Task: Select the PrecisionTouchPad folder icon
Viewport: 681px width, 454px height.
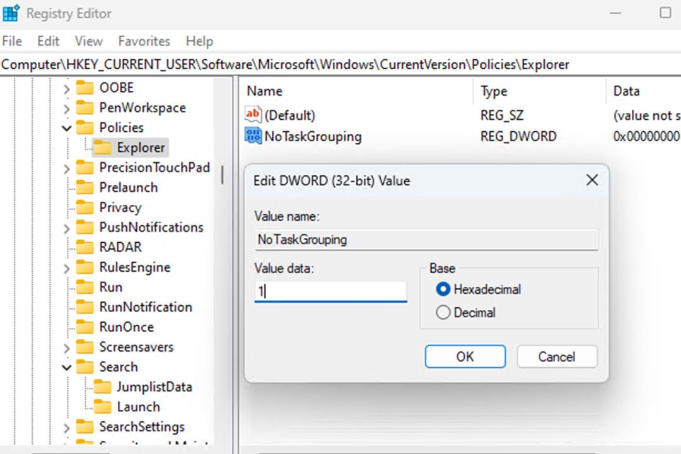Action: tap(85, 168)
